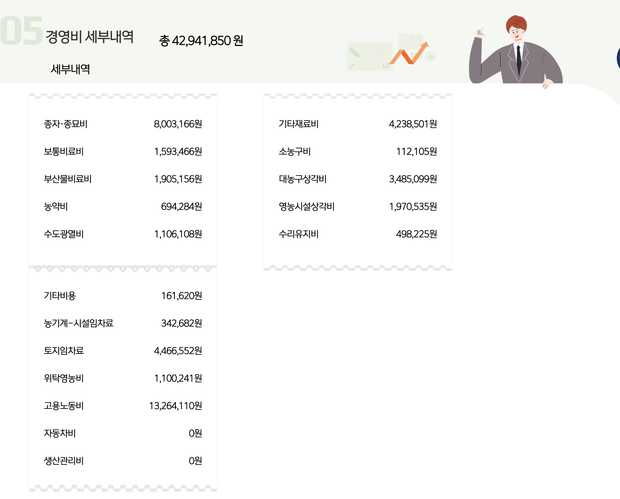Select the 세부내역 subheading label
Viewport: 620px width, 499px height.
click(71, 69)
